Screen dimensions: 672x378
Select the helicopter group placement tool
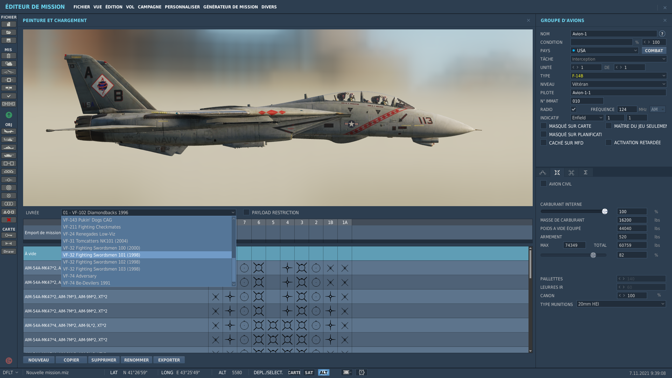click(9, 139)
